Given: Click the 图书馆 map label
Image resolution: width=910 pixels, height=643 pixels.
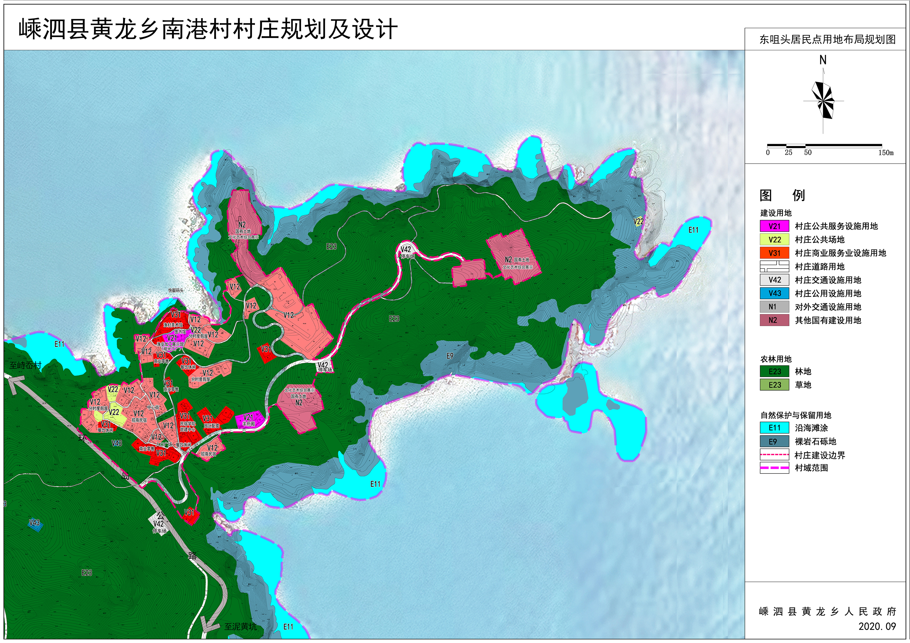Looking at the screenshot, I should (x=180, y=332).
